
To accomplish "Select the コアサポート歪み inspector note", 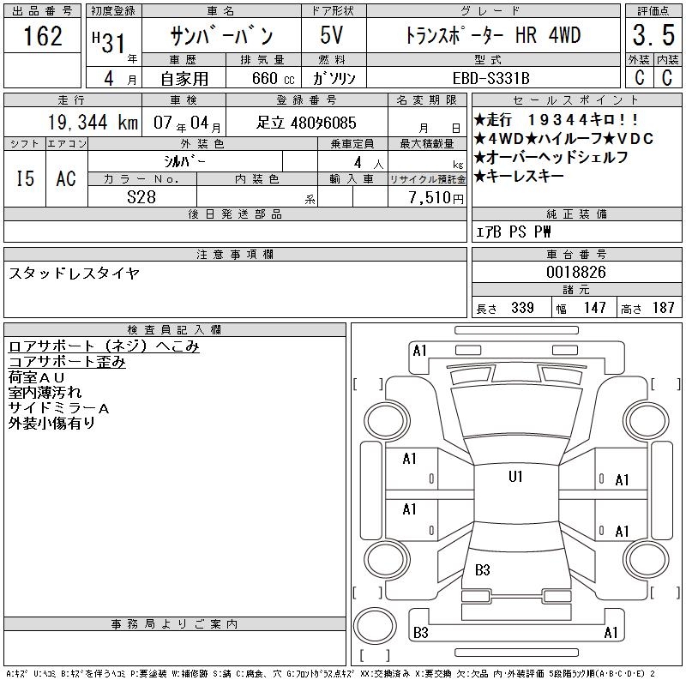I will click(x=67, y=362).
